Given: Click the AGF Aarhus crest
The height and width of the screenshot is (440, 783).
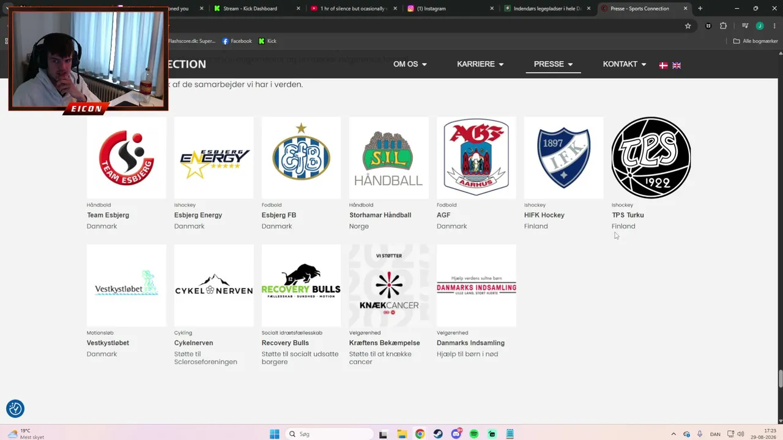Looking at the screenshot, I should pyautogui.click(x=477, y=158).
